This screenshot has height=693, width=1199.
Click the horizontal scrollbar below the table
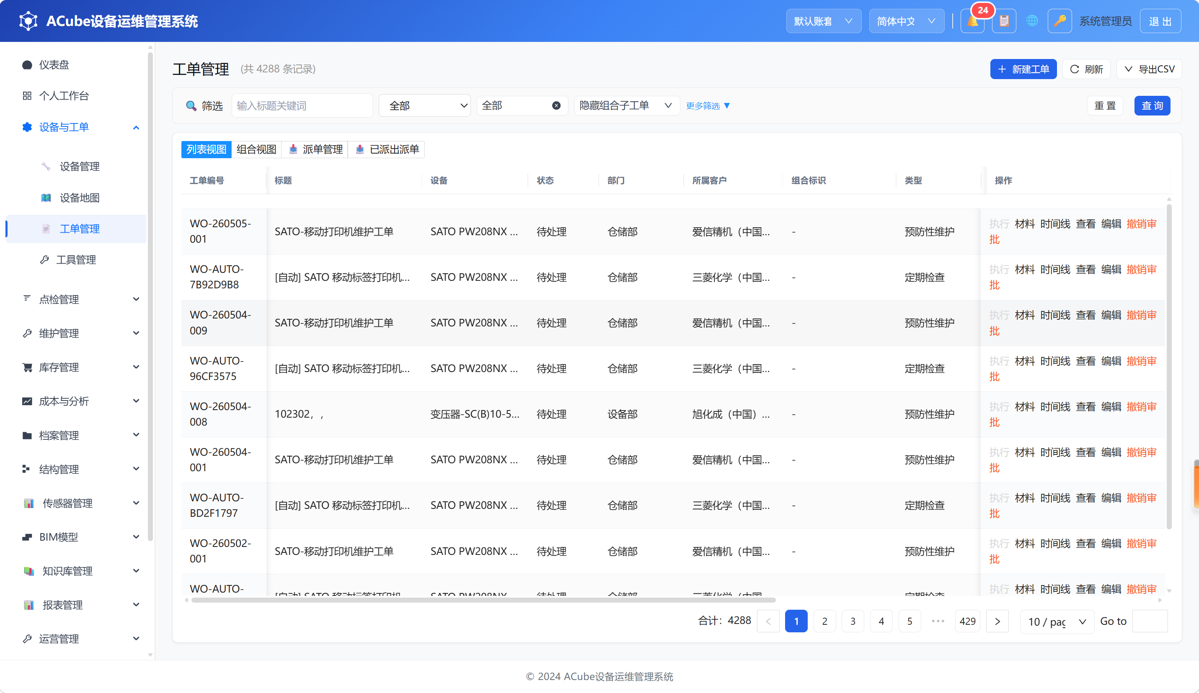[483, 601]
